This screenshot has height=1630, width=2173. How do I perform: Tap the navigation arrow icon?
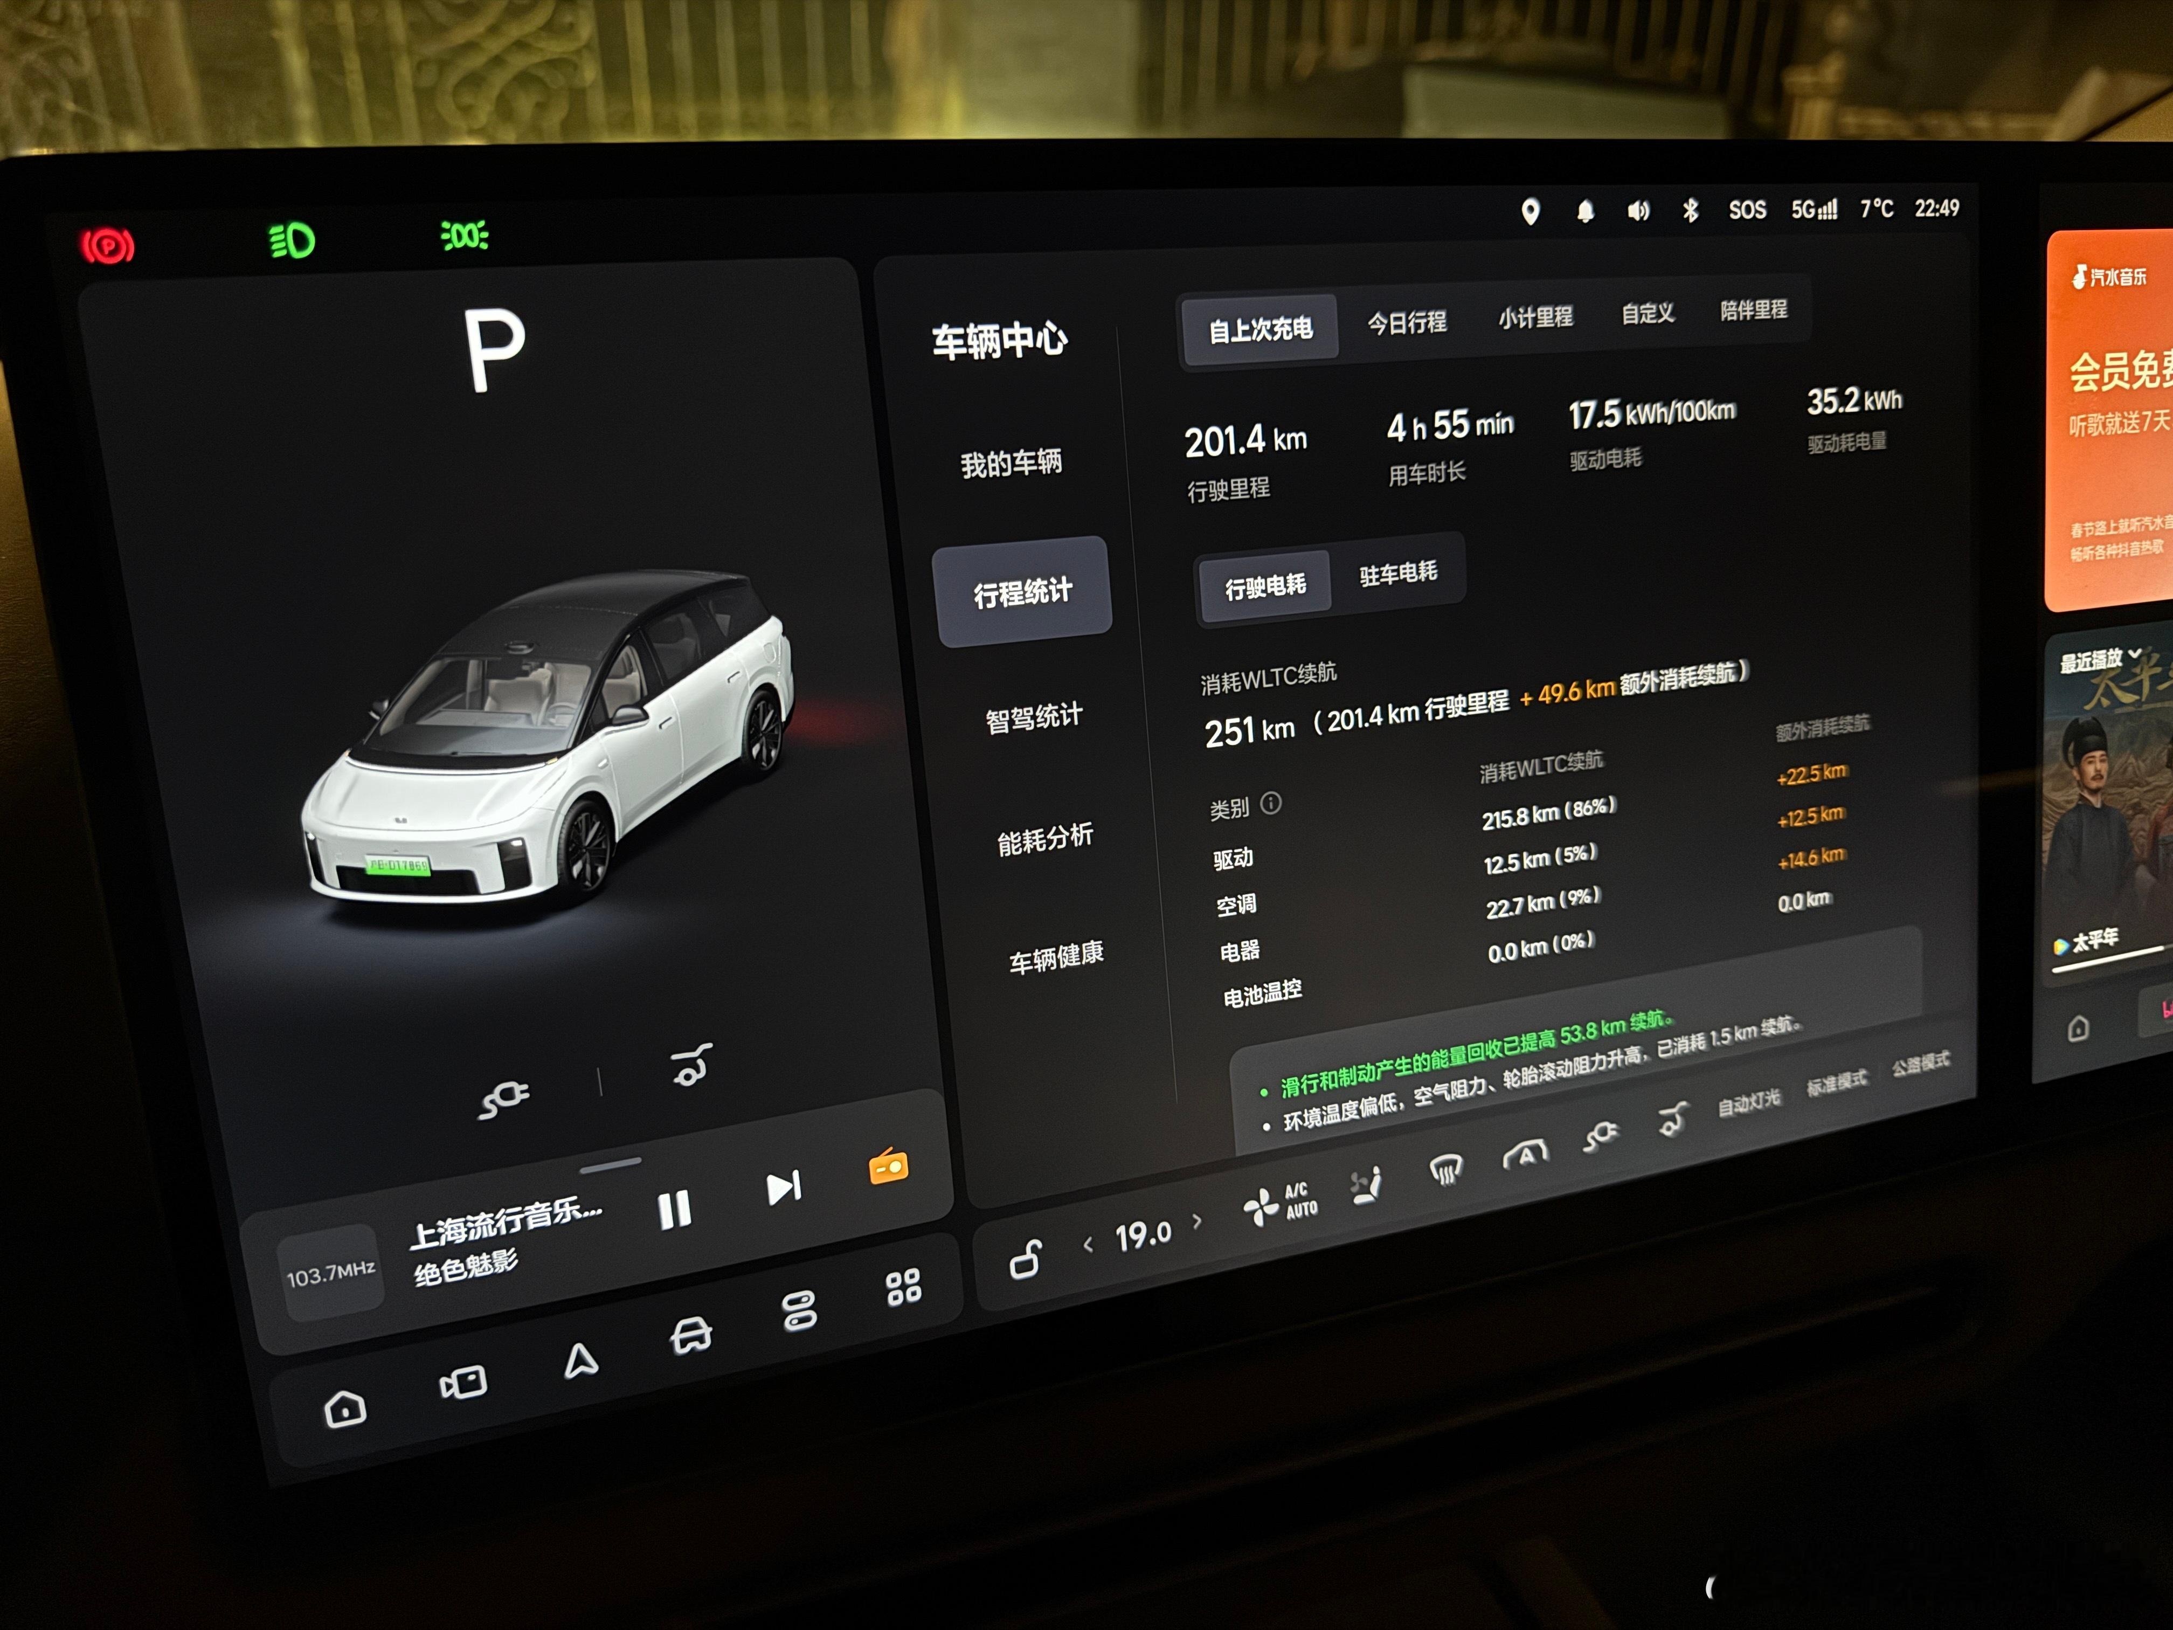click(579, 1361)
